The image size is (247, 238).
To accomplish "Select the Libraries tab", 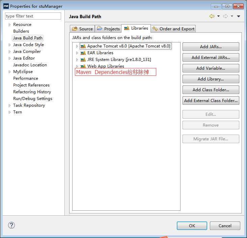I will click(136, 28).
